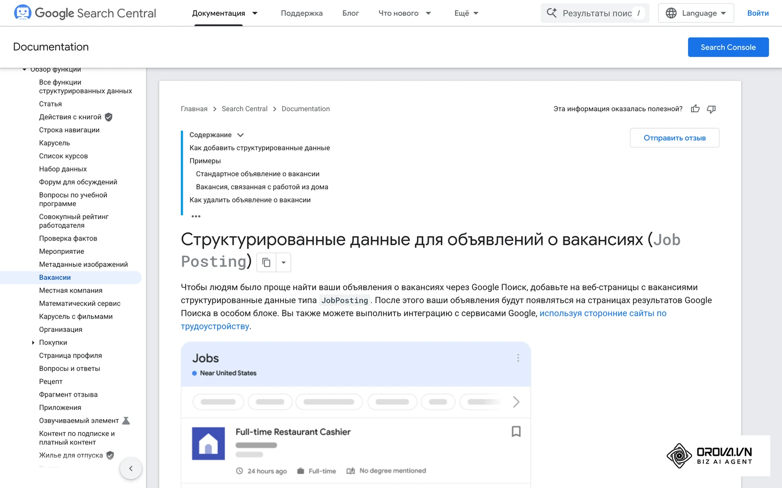
Task: Expand the Ещё menu
Action: pyautogui.click(x=466, y=13)
